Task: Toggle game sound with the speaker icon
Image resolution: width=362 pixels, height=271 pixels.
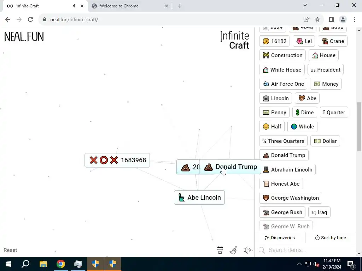Action: 247,250
